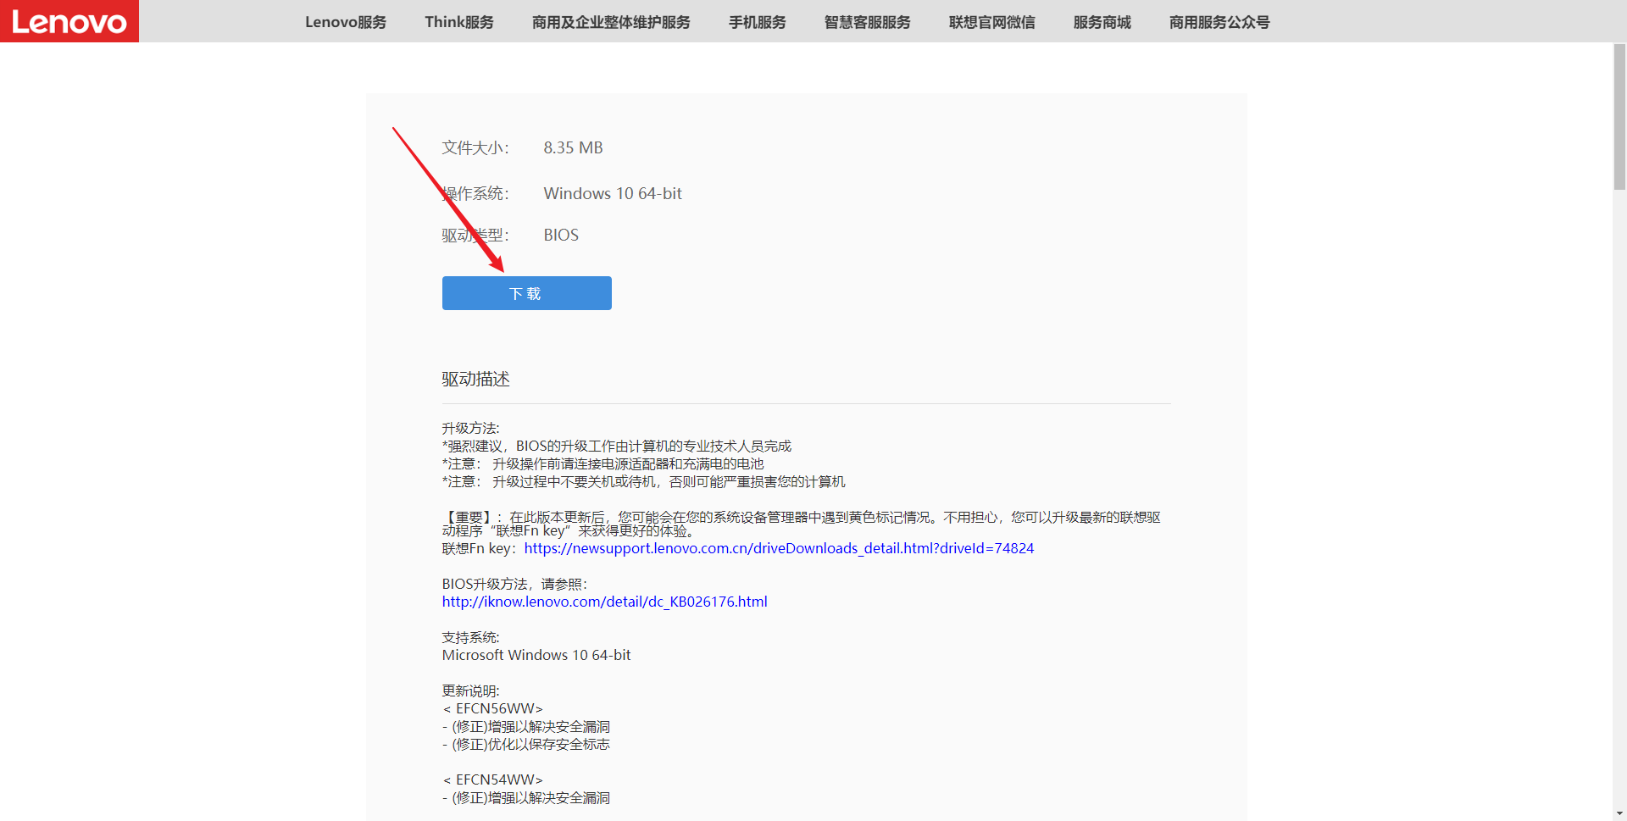1627x821 pixels.
Task: Click the 文件大小 label
Action: click(x=475, y=147)
